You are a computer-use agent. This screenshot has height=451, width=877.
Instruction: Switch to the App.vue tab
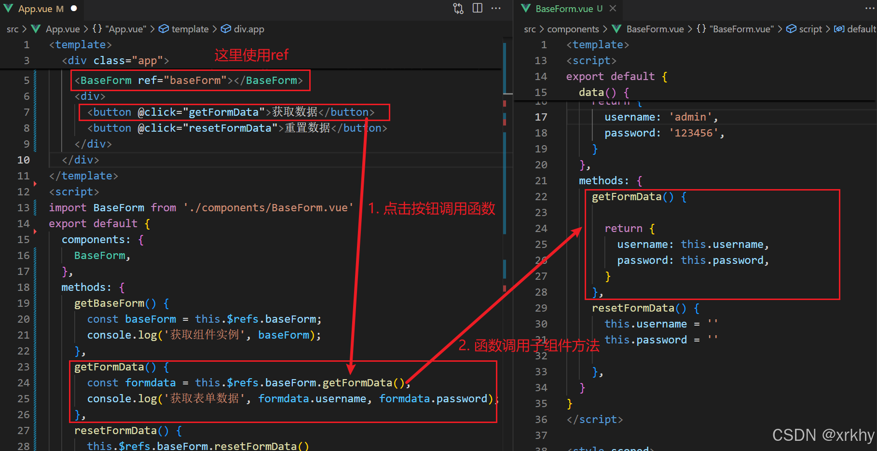coord(41,9)
